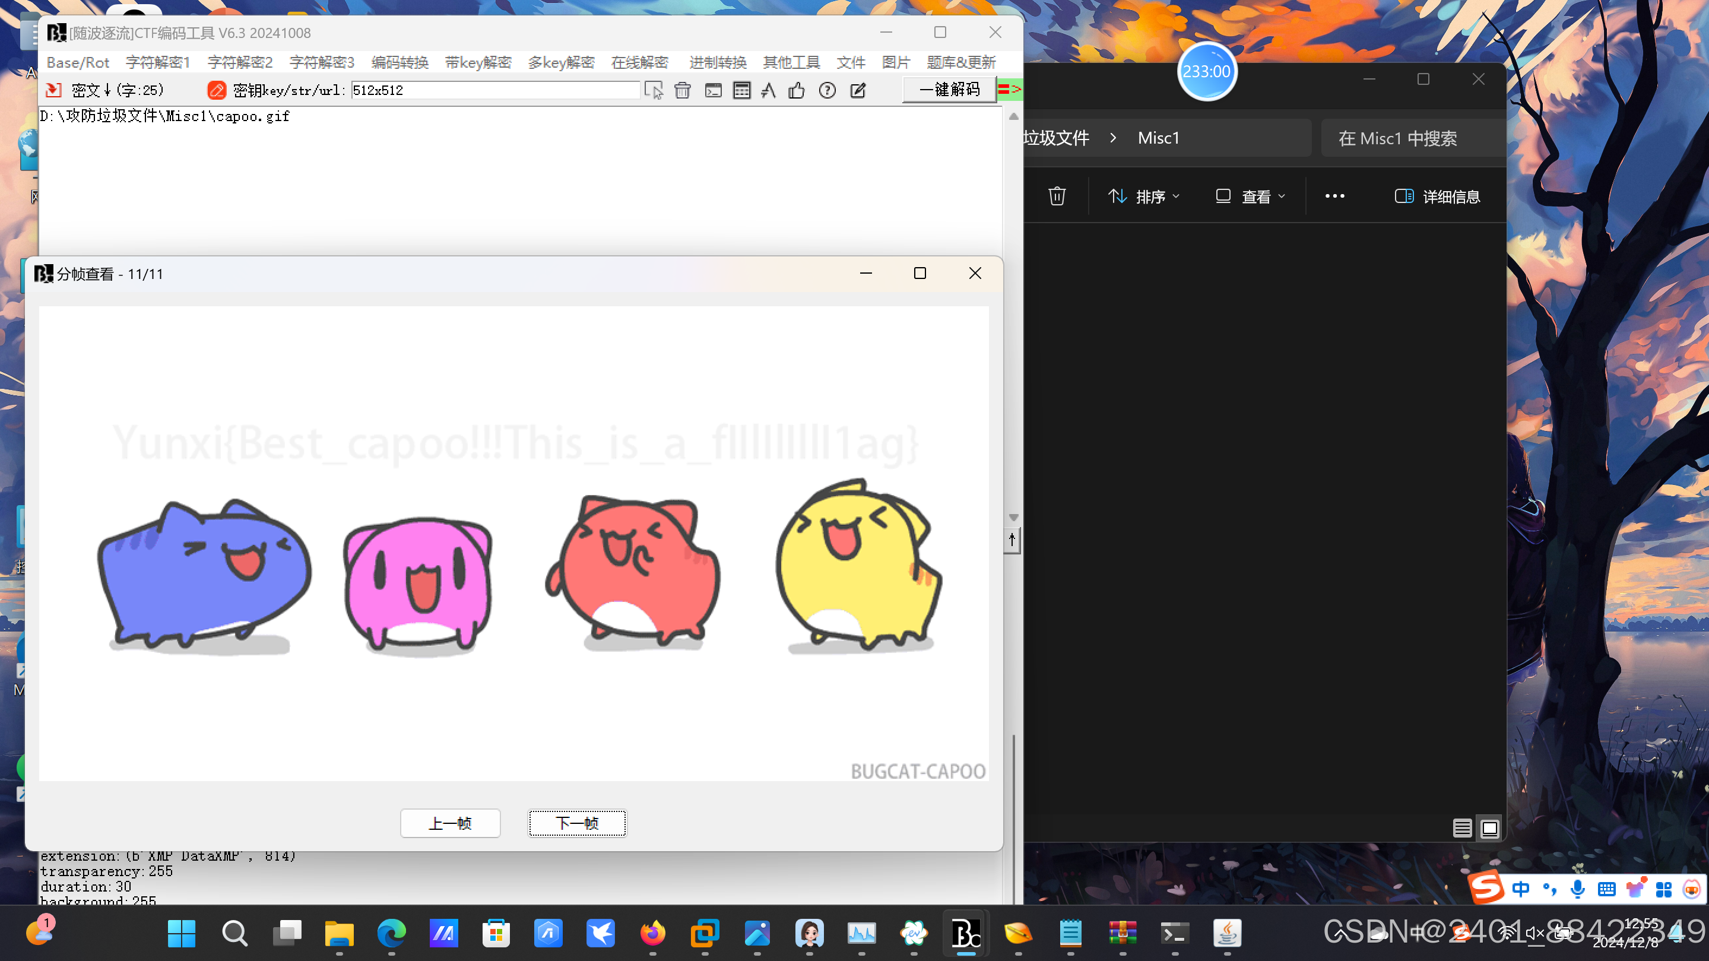Click the 密钥key/str/url input field
The image size is (1709, 961).
coord(494,90)
